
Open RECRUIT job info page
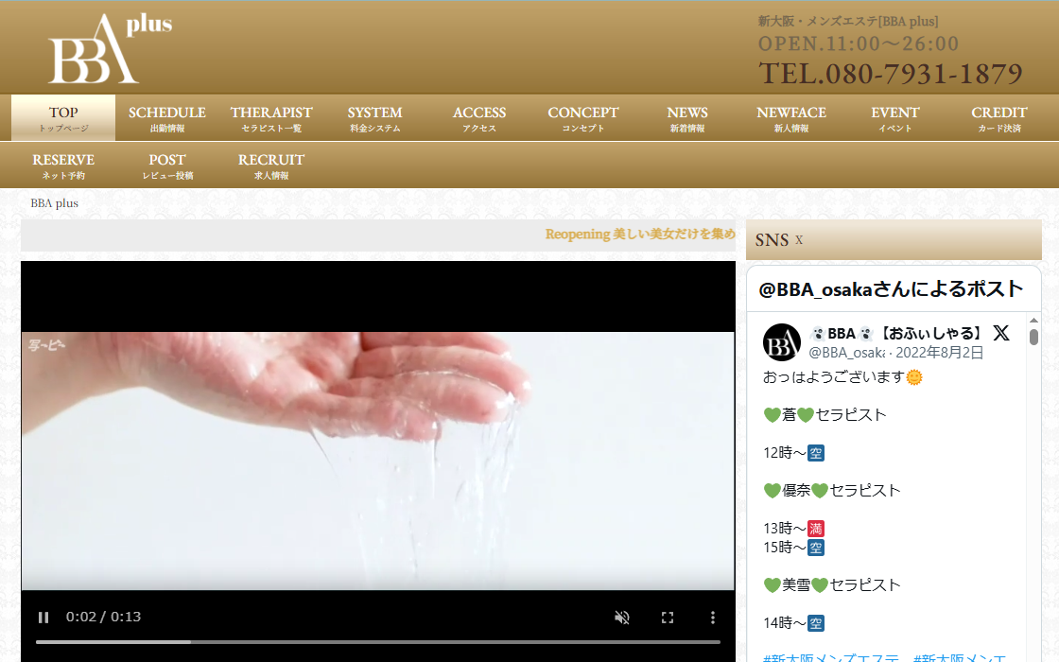click(270, 165)
